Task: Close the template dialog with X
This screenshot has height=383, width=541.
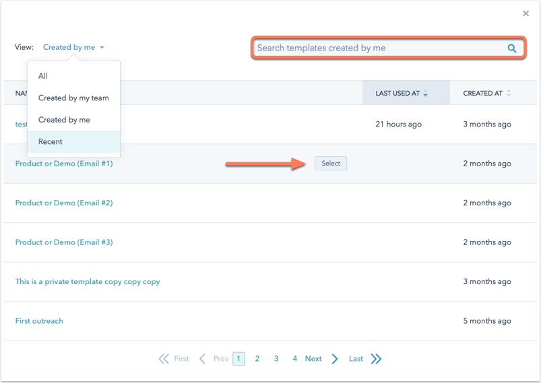Action: coord(526,13)
